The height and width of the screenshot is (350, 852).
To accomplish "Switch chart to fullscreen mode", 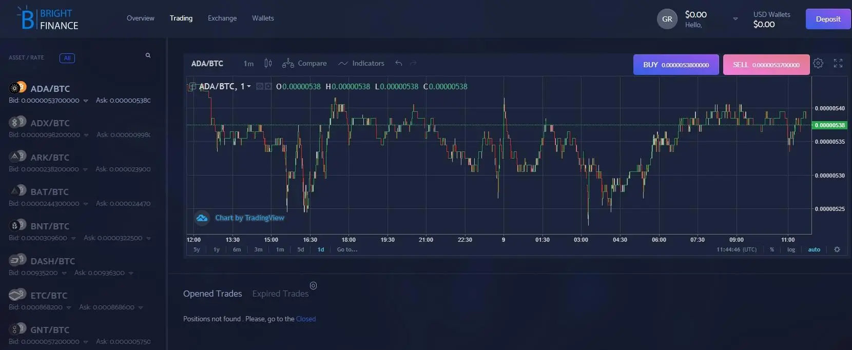I will [838, 63].
